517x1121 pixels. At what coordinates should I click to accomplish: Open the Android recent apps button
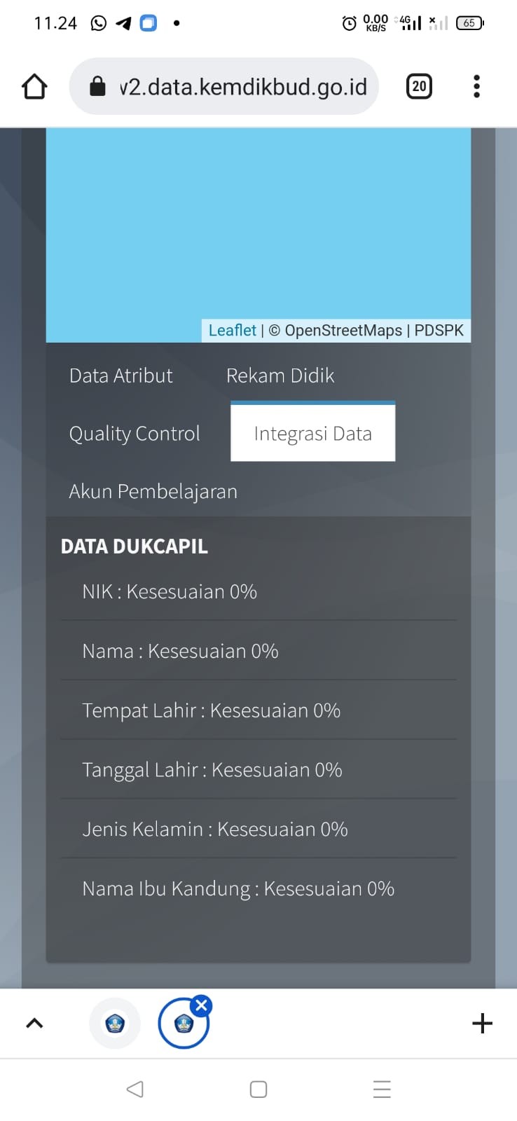[x=382, y=1089]
